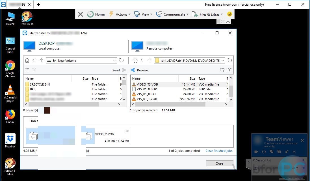Click Clear finished jobs link
The height and width of the screenshot is (181, 310).
click(x=219, y=151)
